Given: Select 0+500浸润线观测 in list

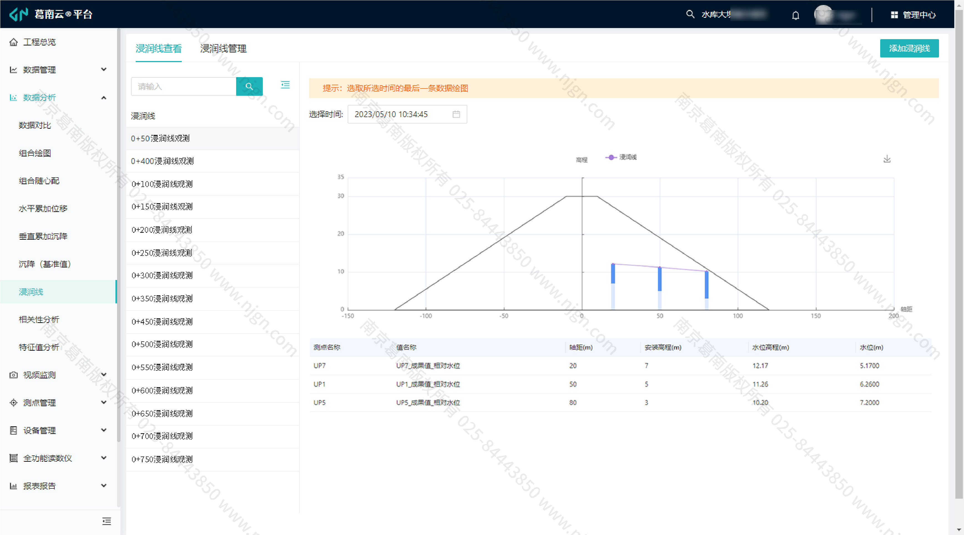Looking at the screenshot, I should 213,345.
